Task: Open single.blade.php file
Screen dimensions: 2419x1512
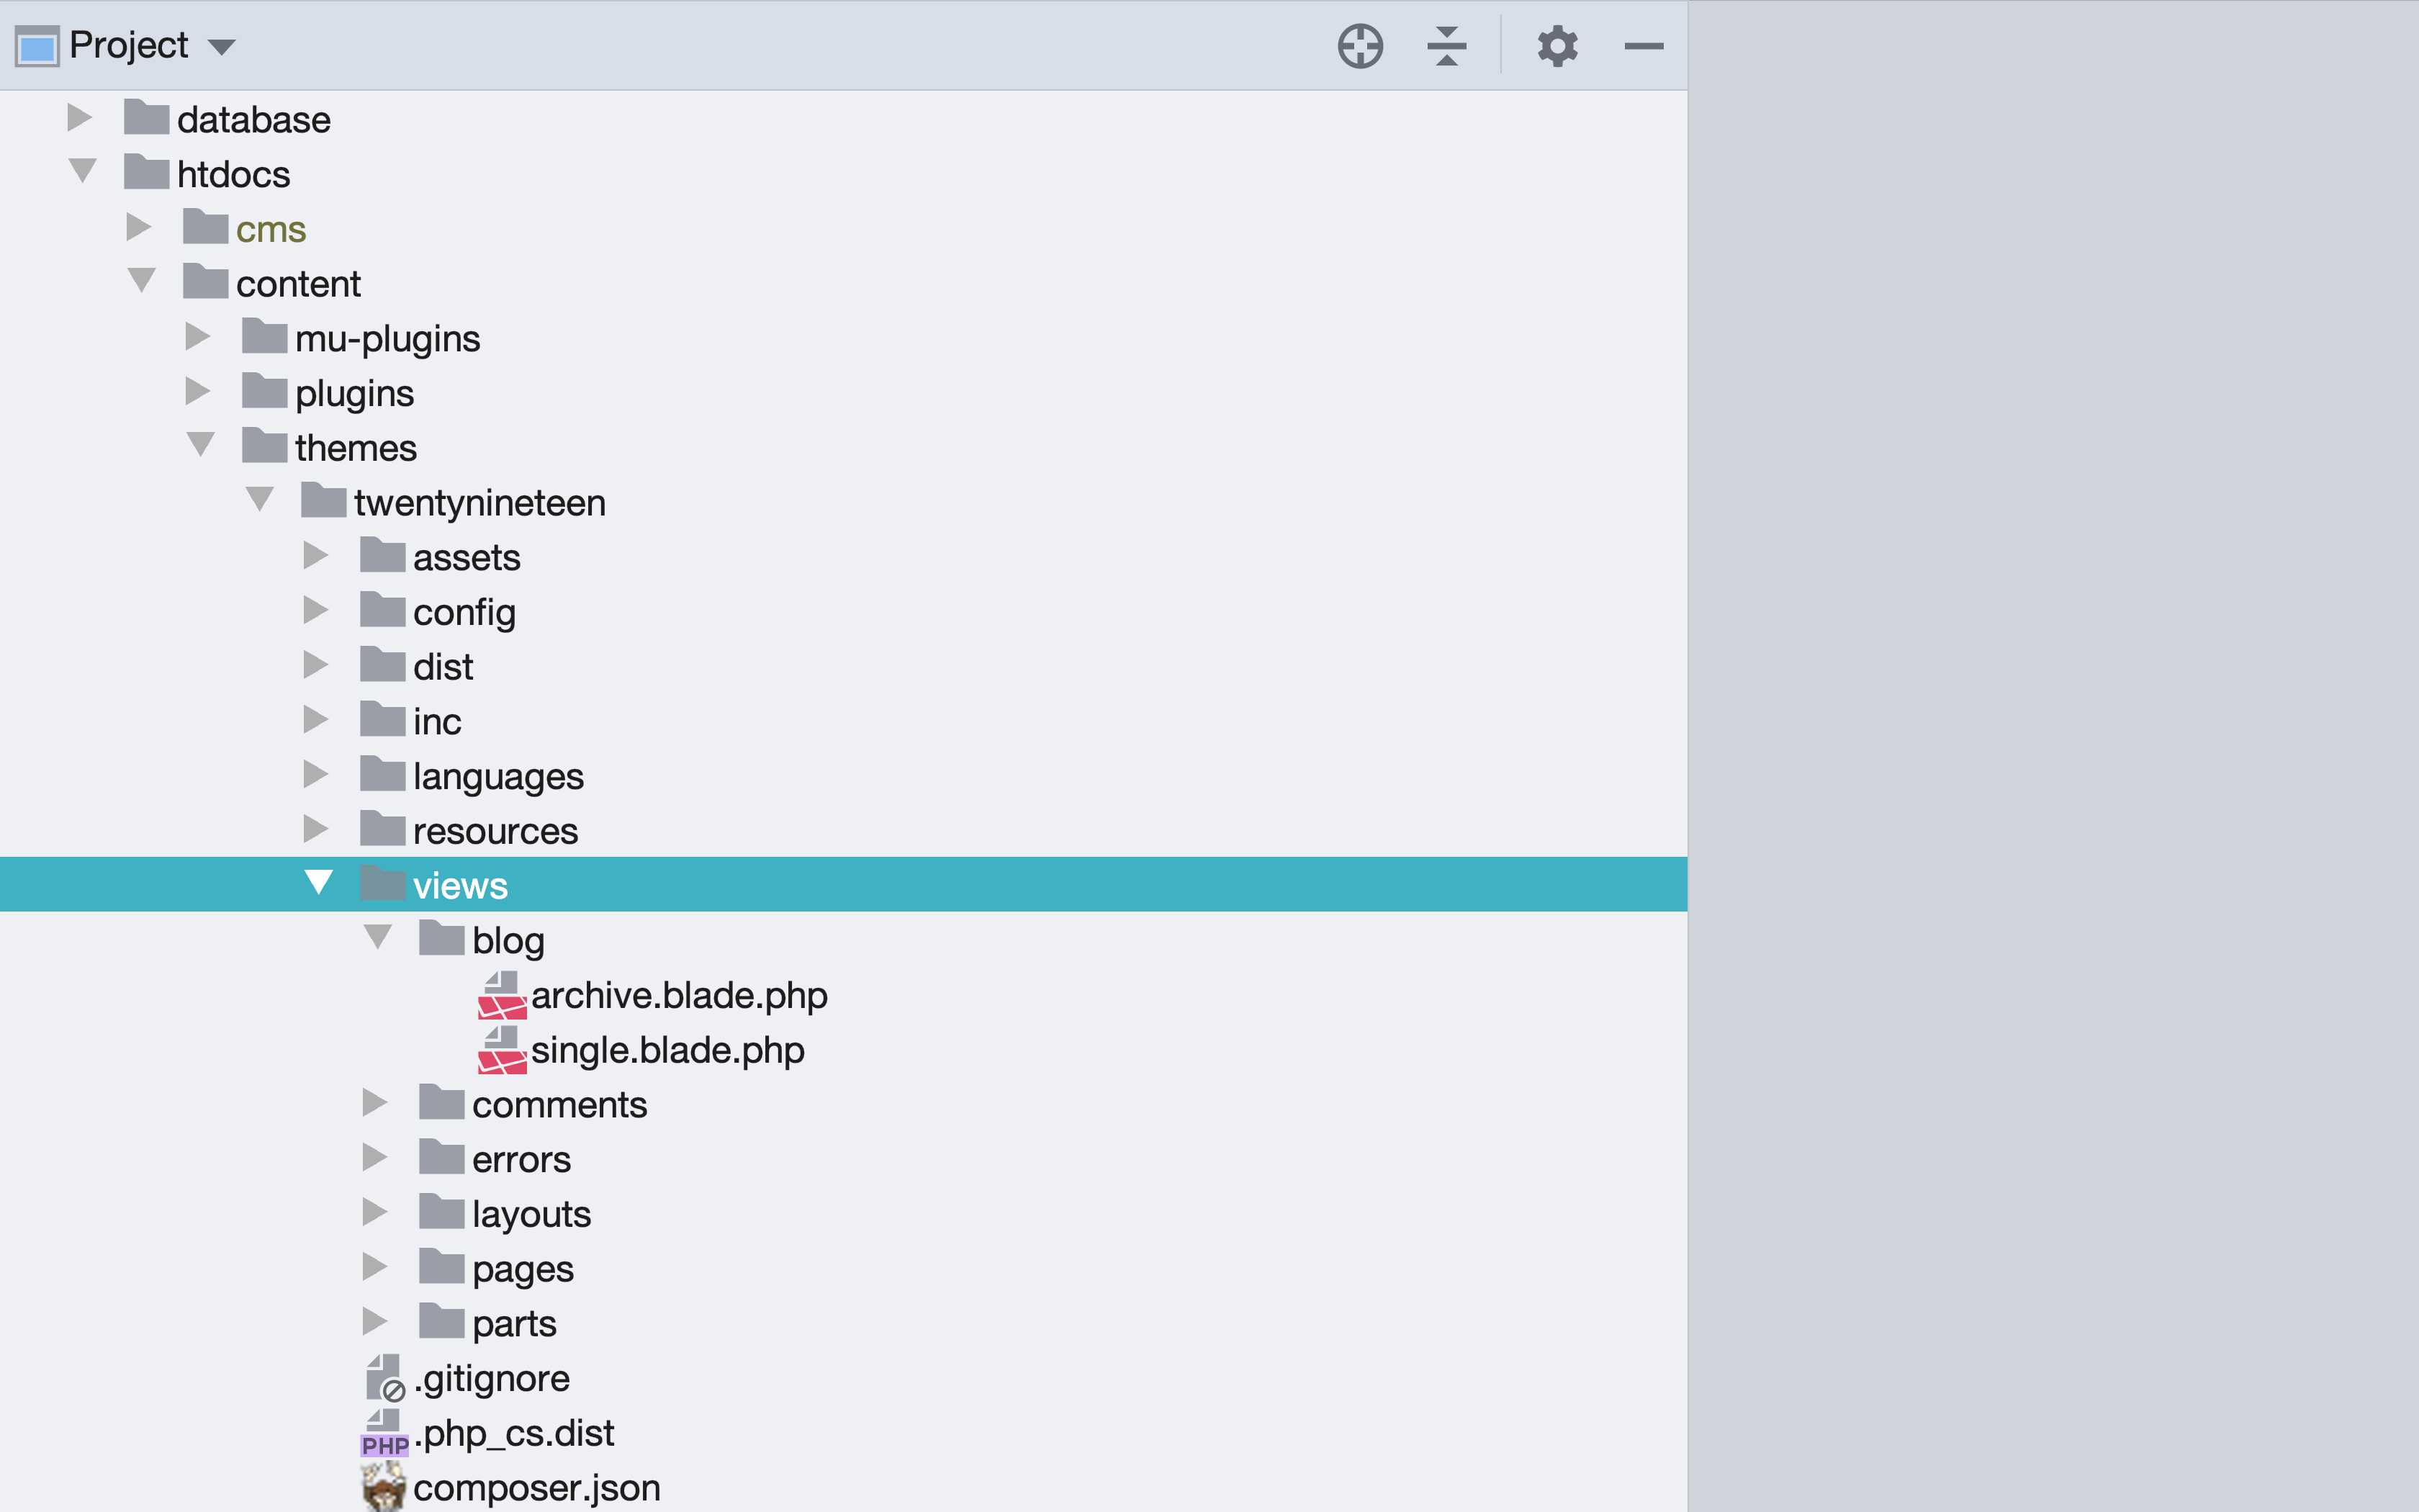Action: [x=667, y=1048]
